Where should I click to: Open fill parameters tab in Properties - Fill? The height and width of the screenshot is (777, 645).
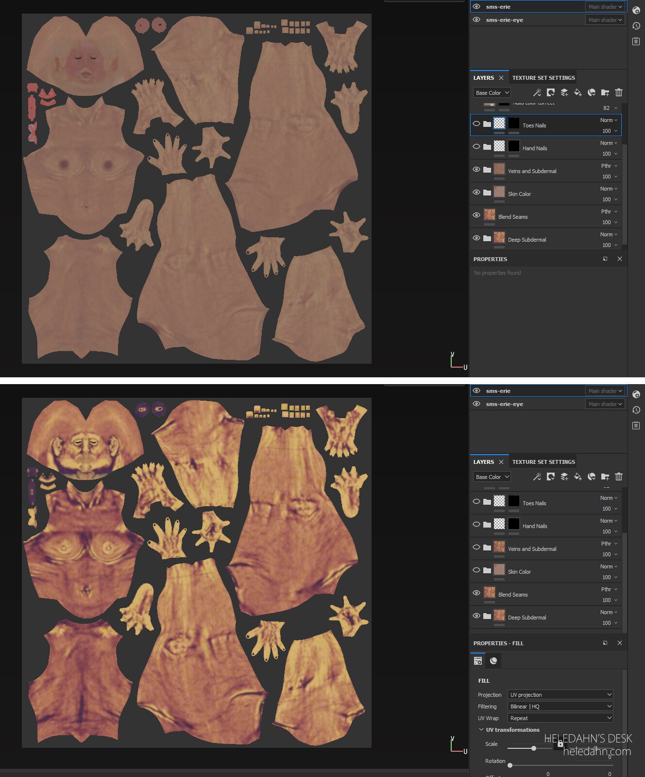478,660
